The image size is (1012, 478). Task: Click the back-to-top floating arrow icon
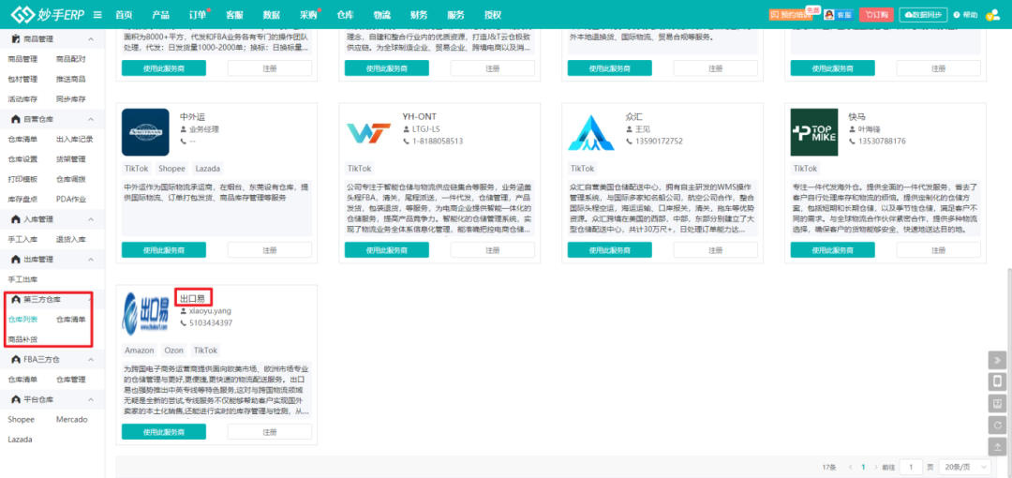click(997, 447)
